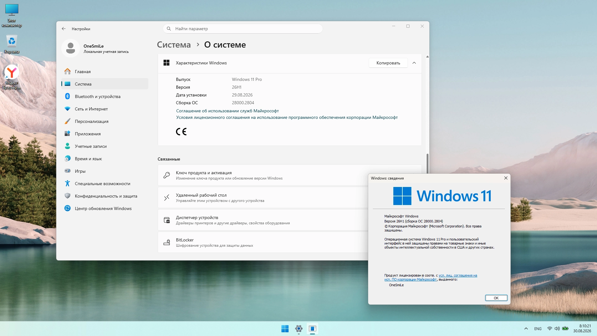Open Время и язык settings
597x336 pixels.
(x=105, y=159)
